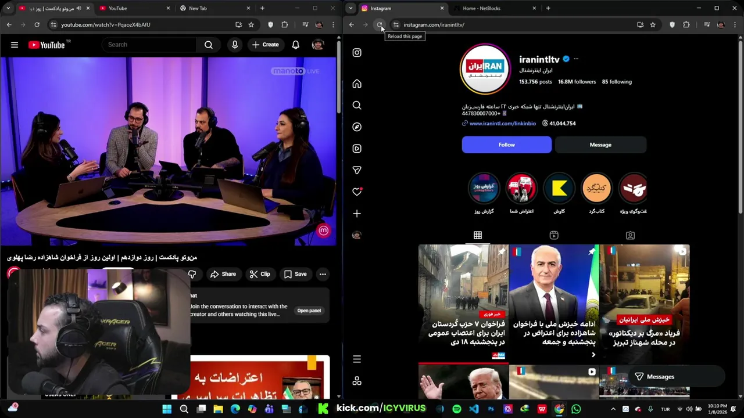This screenshot has height=418, width=744.
Task: Open Instagram direct messages paper plane icon
Action: [x=357, y=170]
